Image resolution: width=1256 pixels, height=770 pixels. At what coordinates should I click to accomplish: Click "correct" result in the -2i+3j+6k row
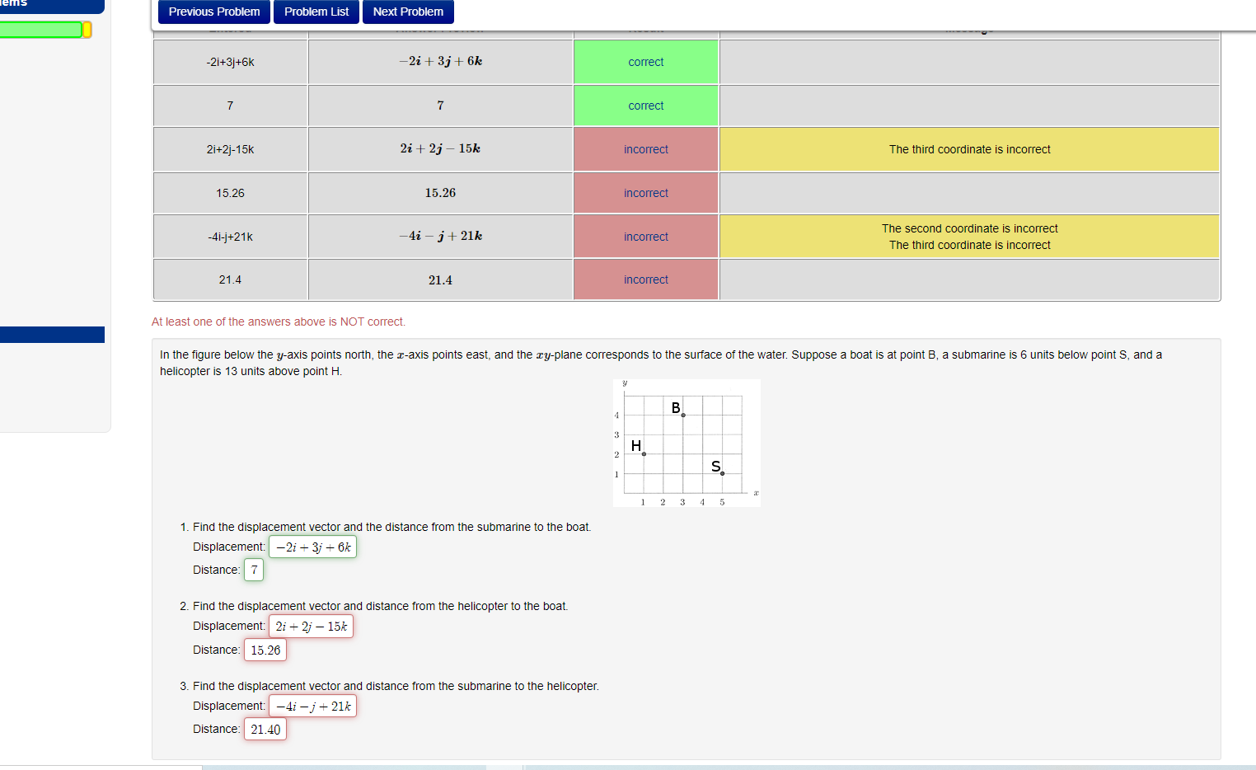646,62
